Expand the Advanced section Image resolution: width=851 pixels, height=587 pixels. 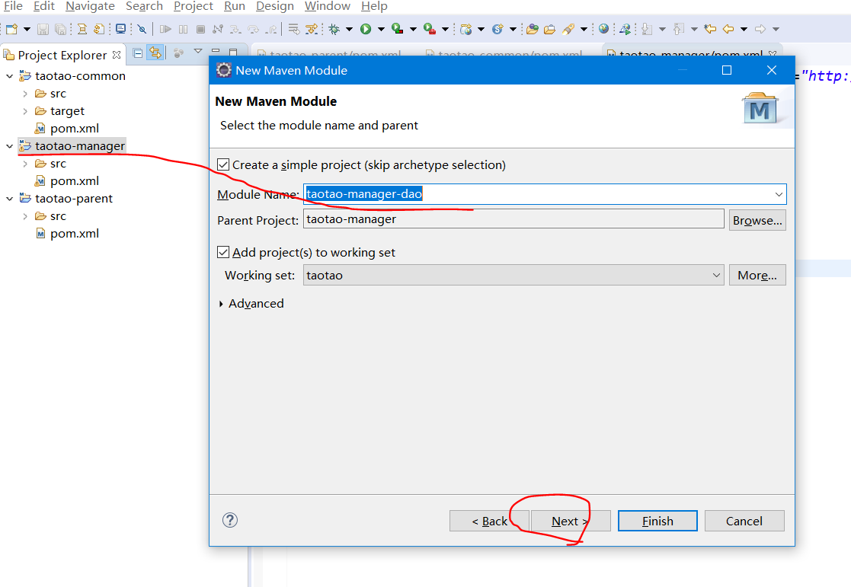[221, 304]
